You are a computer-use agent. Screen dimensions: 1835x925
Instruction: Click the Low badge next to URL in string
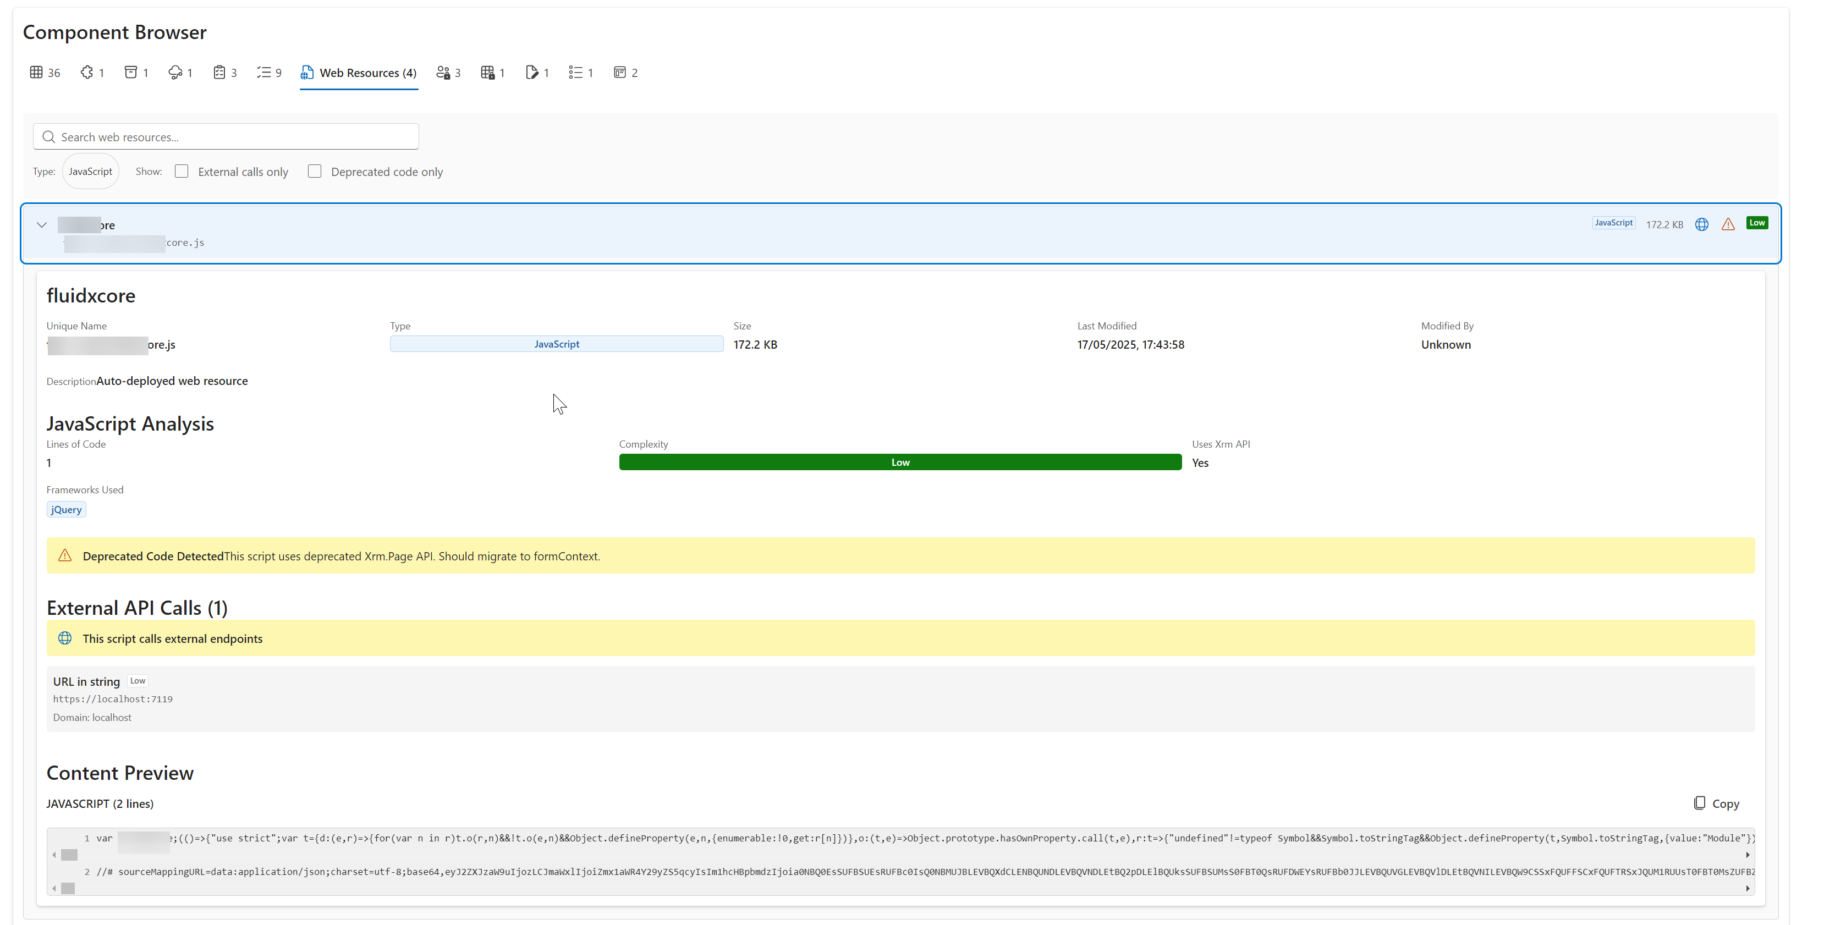click(138, 681)
